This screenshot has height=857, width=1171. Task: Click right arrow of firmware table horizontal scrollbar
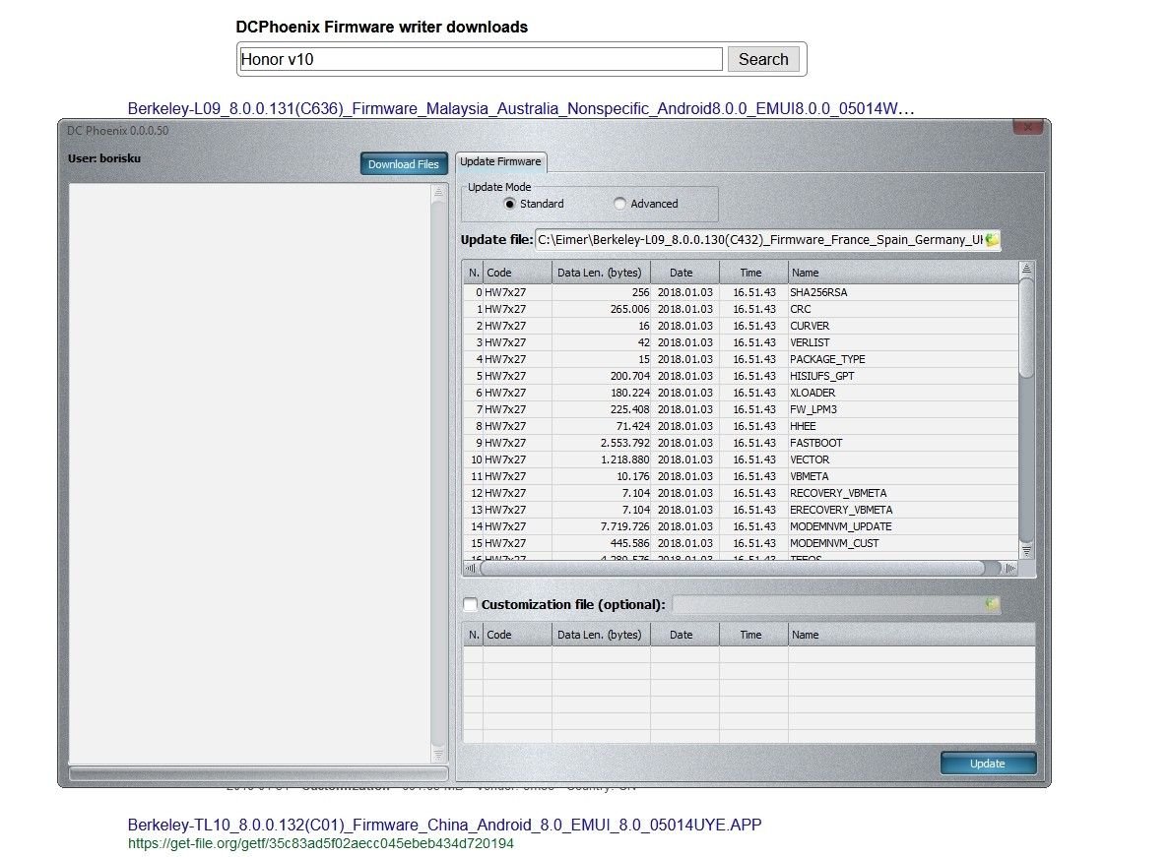[1009, 568]
